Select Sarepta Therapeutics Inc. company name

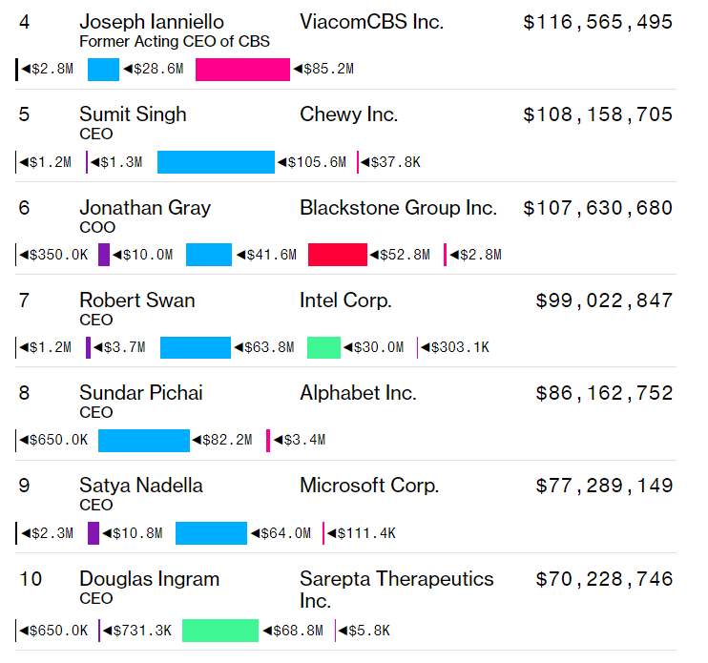[x=396, y=590]
